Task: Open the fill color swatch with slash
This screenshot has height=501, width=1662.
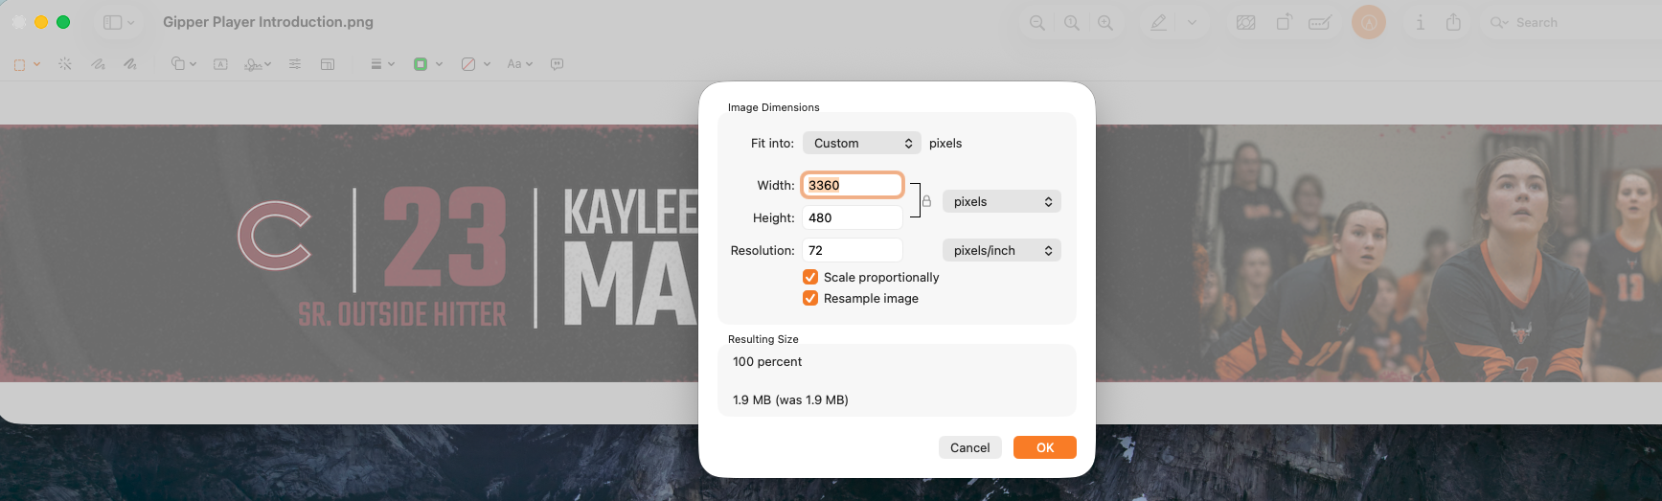Action: coord(475,64)
